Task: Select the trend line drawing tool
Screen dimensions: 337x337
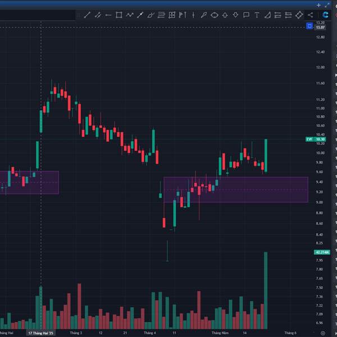Action: tap(87, 15)
